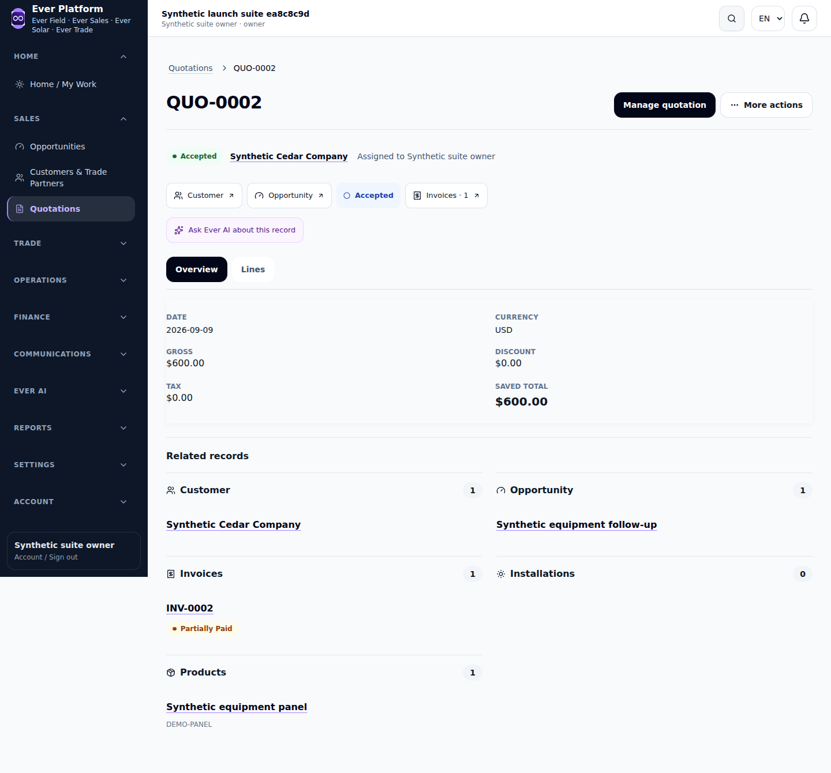
Task: Click the date value 2026-09-09
Action: pos(189,330)
